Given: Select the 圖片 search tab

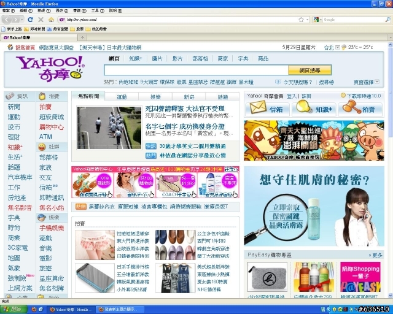Looking at the screenshot, I should [x=157, y=59].
